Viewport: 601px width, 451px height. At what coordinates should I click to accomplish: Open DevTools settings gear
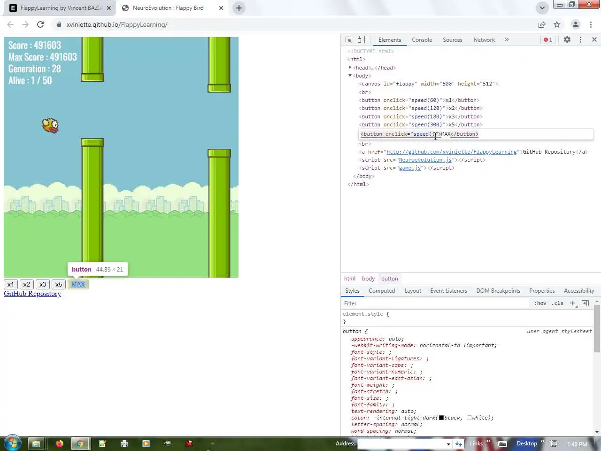tap(567, 40)
